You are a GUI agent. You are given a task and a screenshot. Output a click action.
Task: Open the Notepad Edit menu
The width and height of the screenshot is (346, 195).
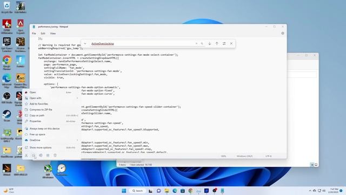point(43,34)
